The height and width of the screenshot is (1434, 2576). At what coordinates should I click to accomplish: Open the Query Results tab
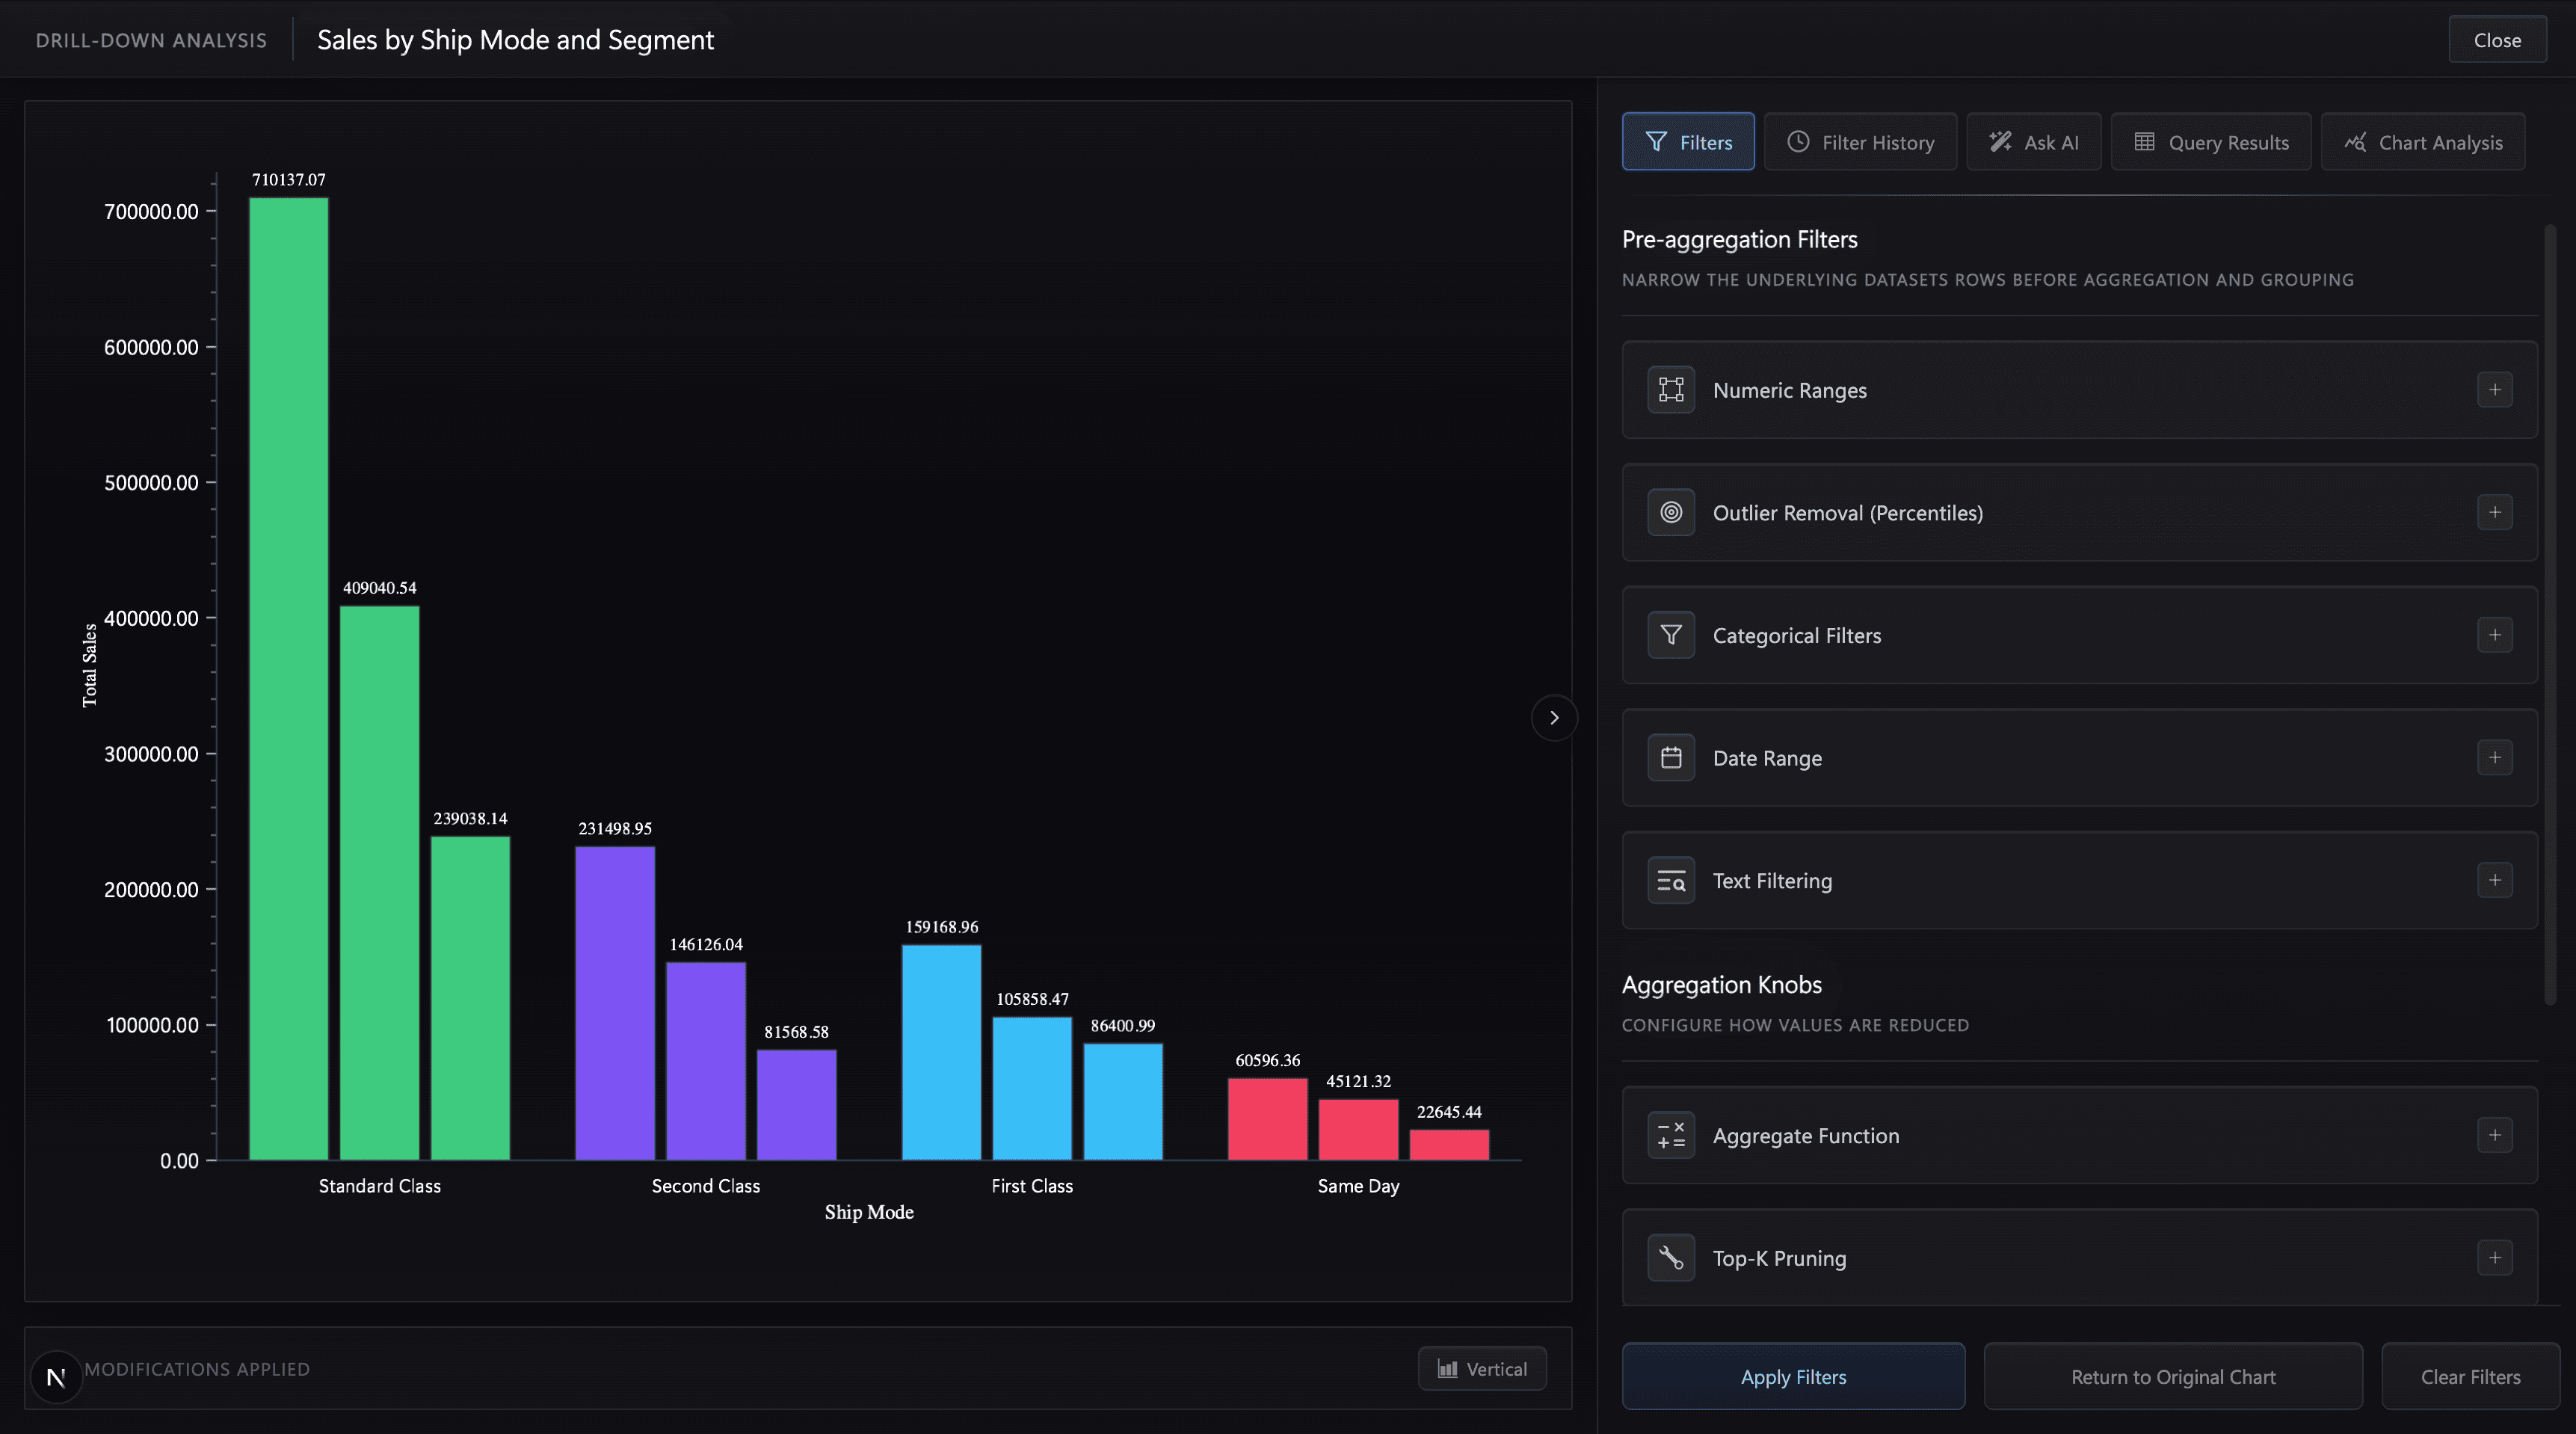coord(2211,142)
